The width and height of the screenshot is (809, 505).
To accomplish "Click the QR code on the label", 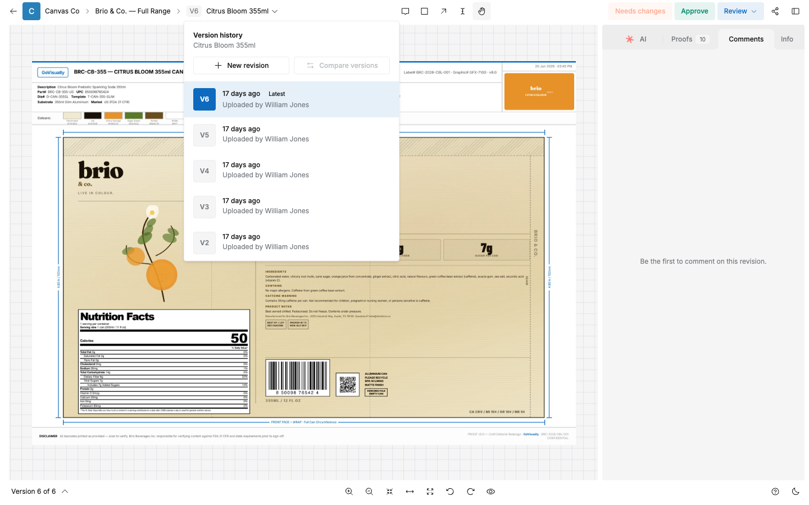I will (x=348, y=385).
